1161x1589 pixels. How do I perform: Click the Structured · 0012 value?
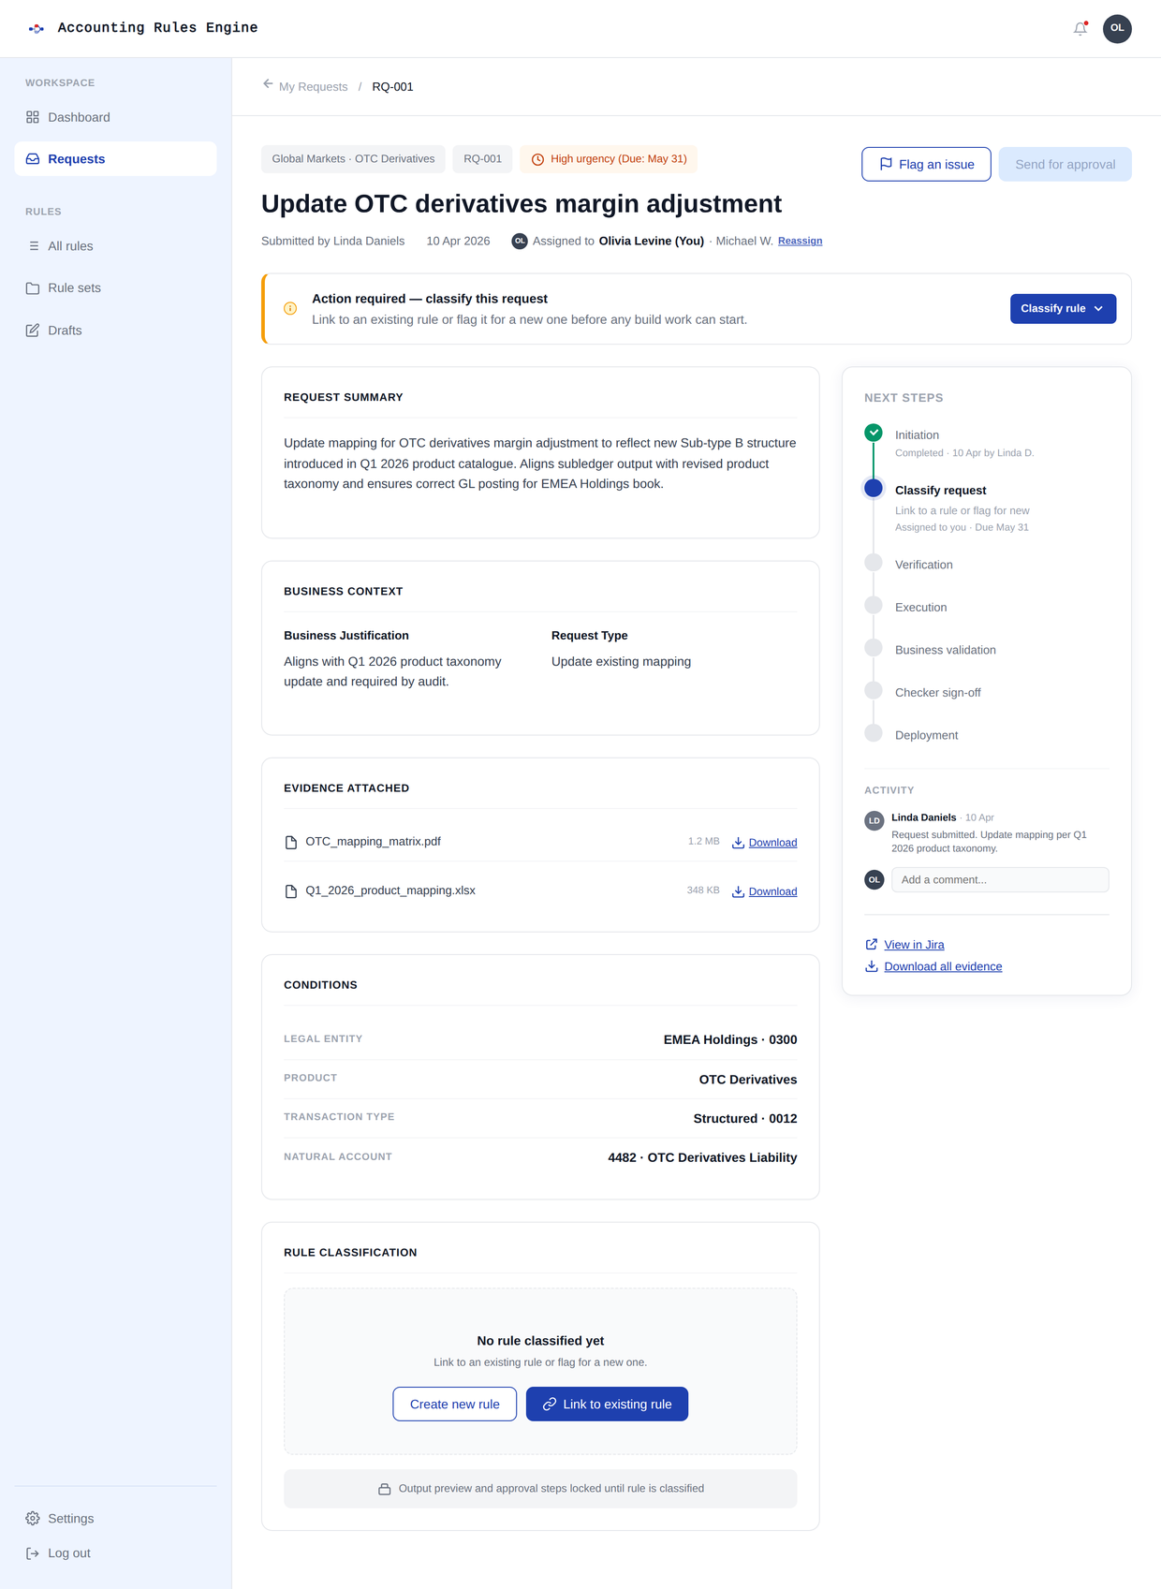(x=745, y=1119)
